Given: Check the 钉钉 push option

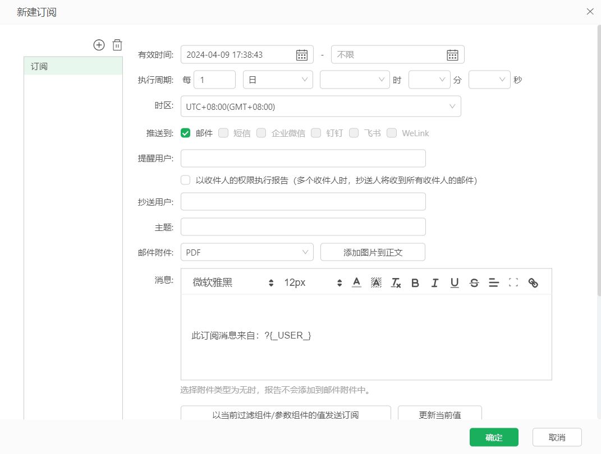Looking at the screenshot, I should click(x=316, y=133).
